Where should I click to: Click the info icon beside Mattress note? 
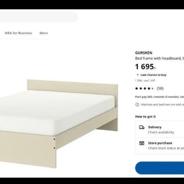pyautogui.click(x=137, y=105)
